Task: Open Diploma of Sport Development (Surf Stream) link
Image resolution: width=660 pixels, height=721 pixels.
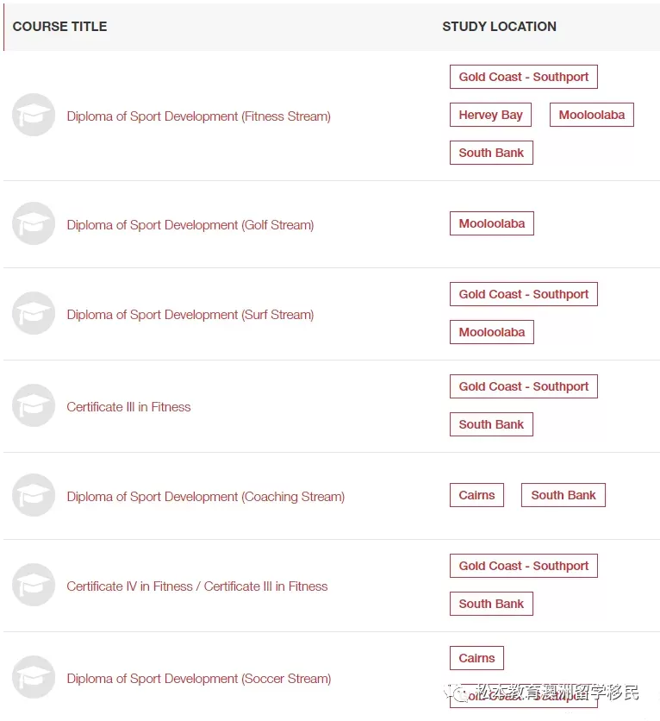Action: [x=190, y=315]
